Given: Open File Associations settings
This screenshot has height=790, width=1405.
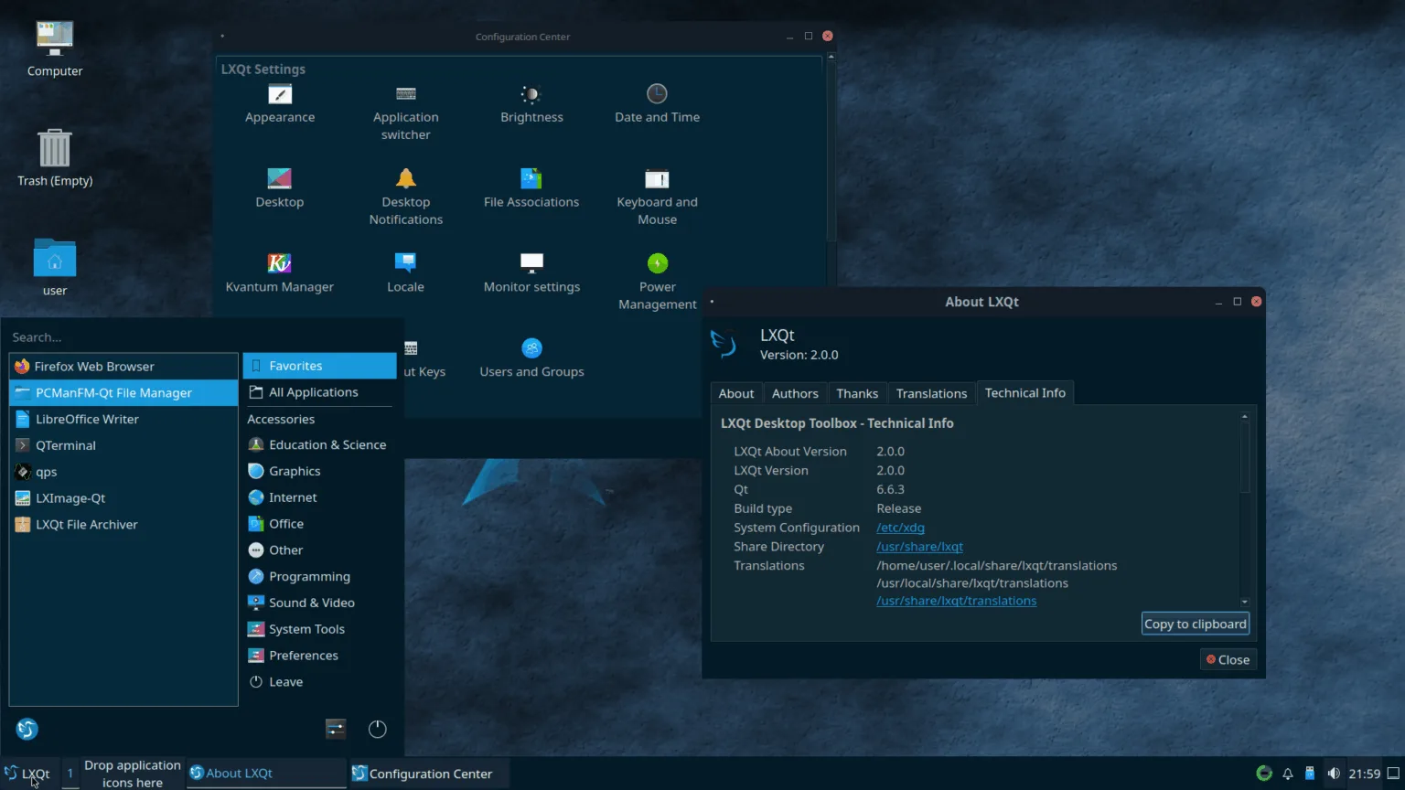Looking at the screenshot, I should point(531,186).
